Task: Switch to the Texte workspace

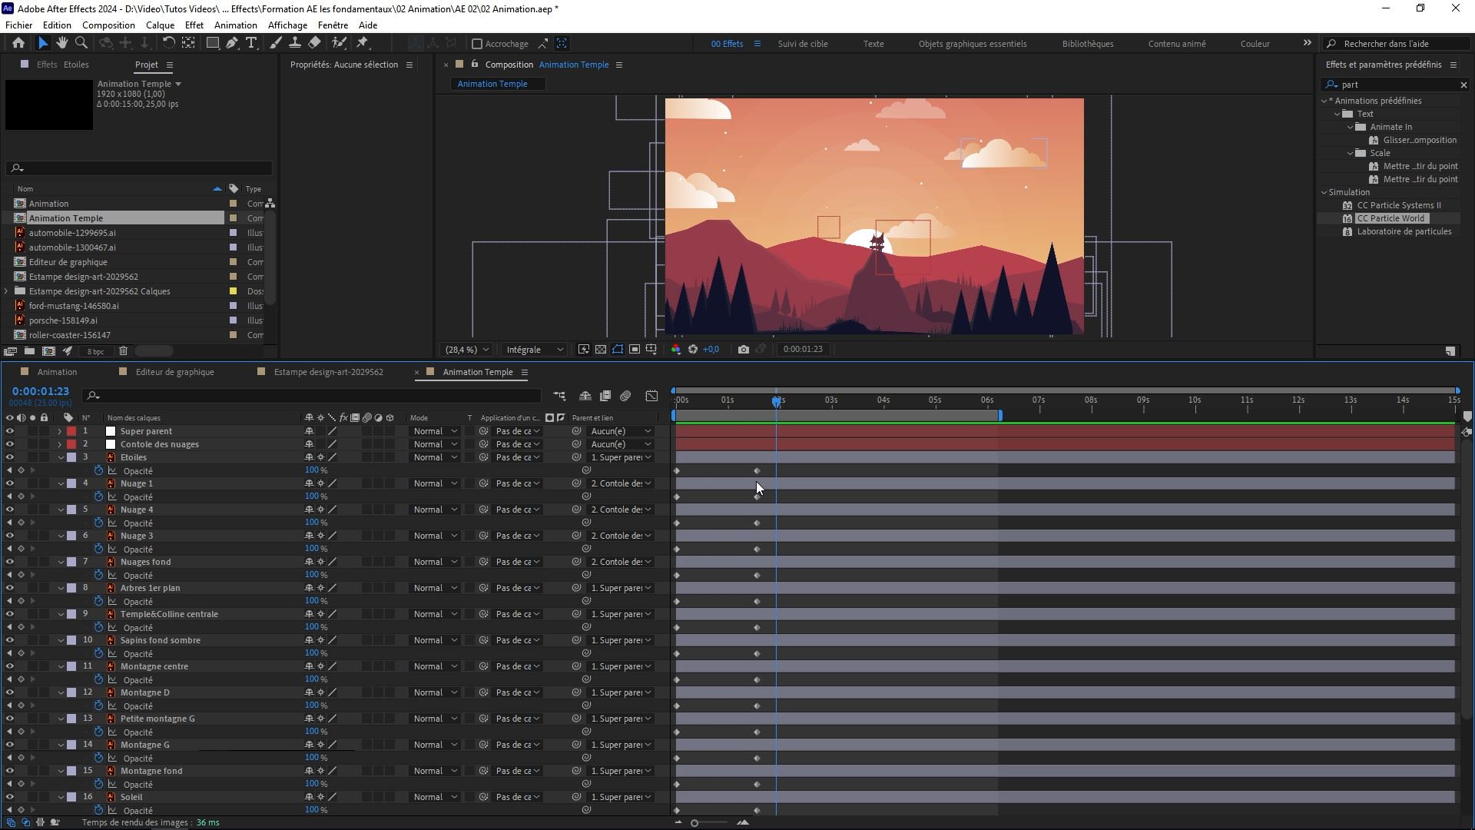Action: (873, 44)
